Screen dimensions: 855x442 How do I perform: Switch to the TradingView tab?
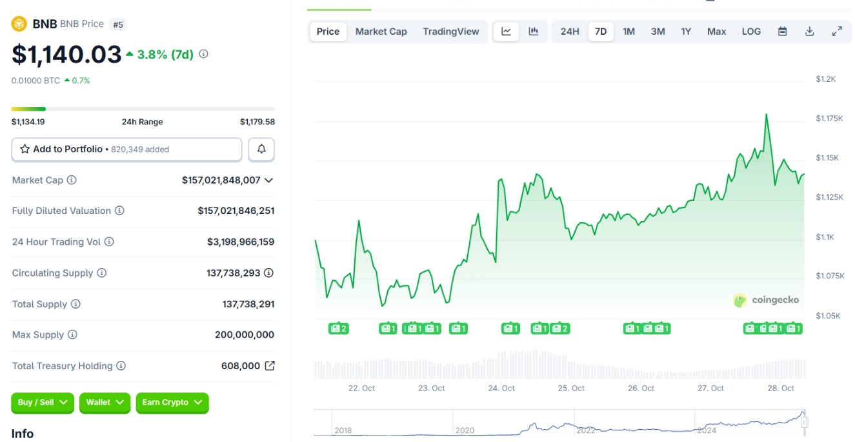(x=451, y=32)
